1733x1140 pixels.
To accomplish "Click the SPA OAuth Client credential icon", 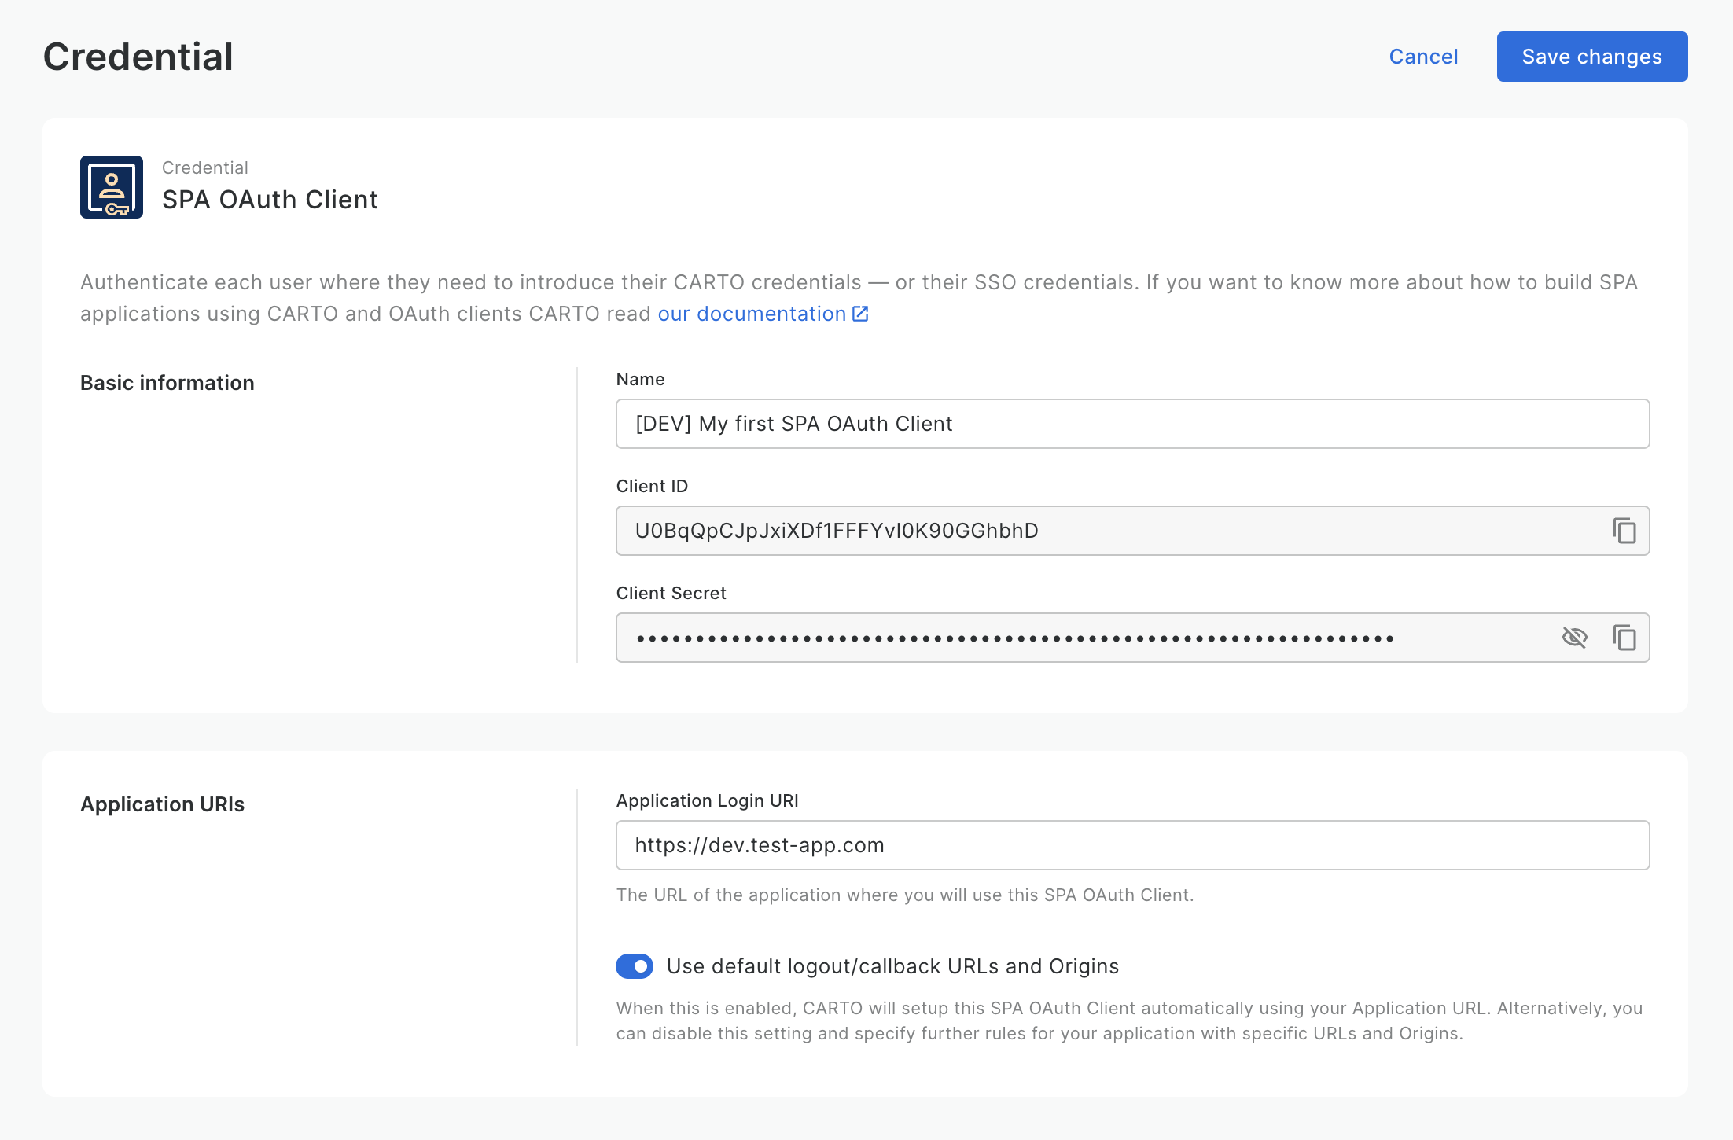I will (x=112, y=187).
